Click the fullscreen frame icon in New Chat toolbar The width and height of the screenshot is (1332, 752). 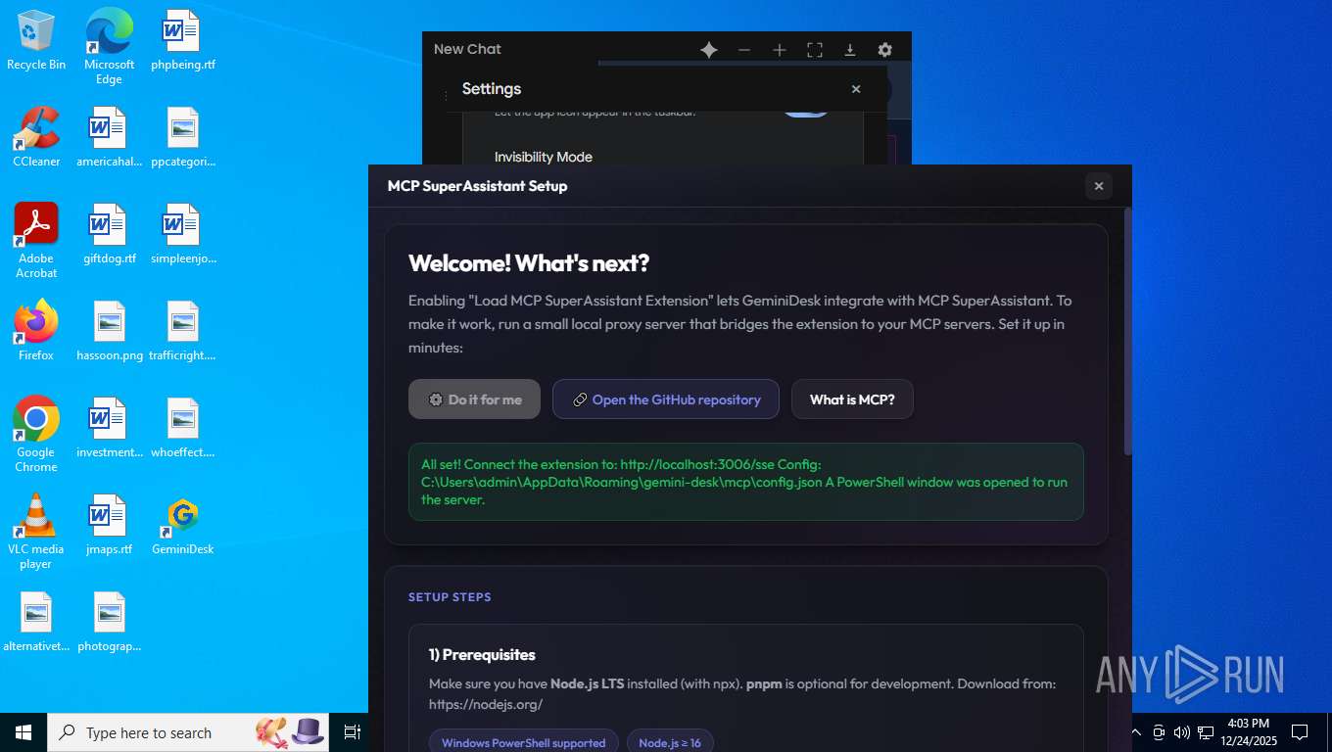[x=815, y=50]
